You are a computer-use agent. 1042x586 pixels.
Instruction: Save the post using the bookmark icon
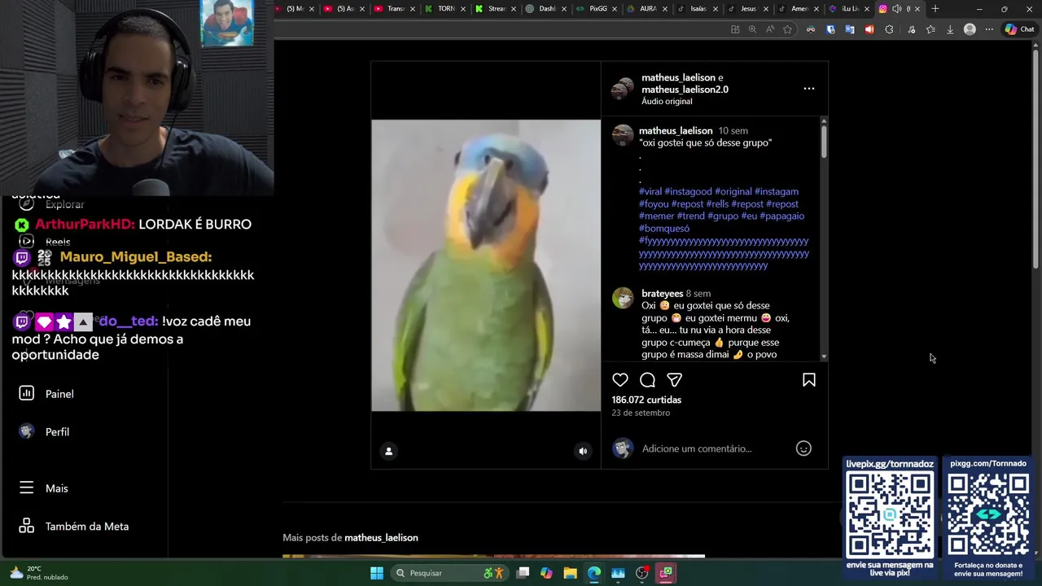[809, 380]
